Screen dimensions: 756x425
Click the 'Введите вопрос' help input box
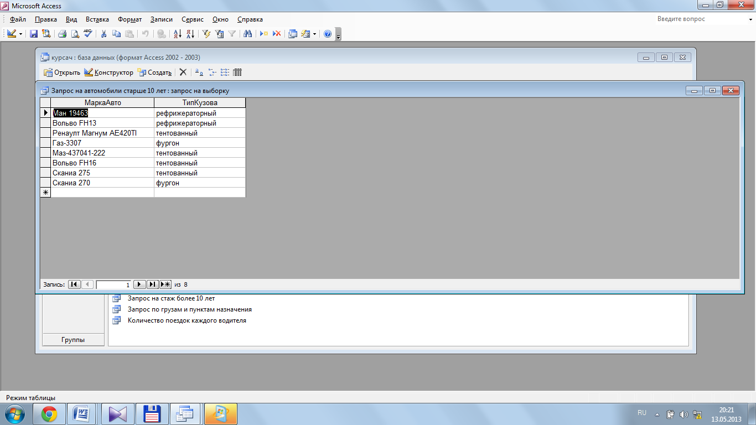tap(700, 19)
